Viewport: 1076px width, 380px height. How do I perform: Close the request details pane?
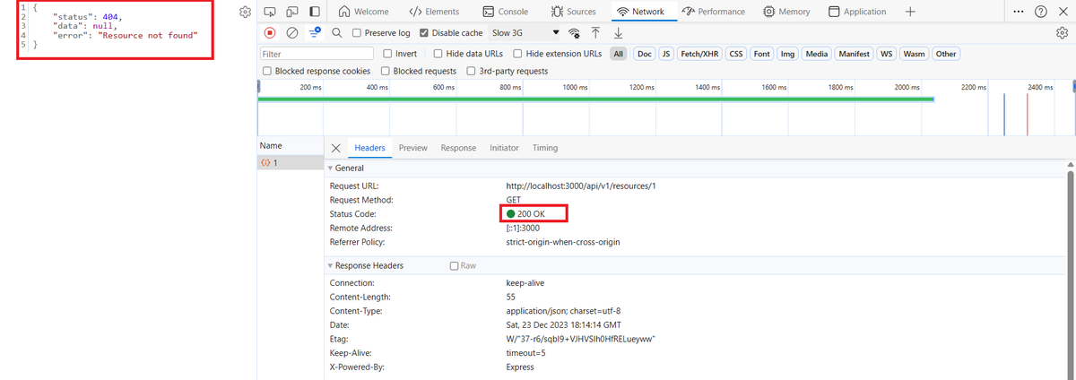[x=335, y=148]
